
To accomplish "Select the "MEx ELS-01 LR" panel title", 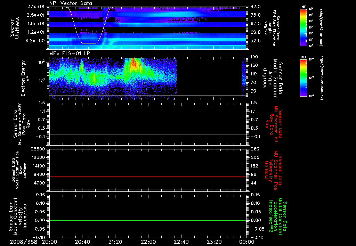I will (70, 54).
